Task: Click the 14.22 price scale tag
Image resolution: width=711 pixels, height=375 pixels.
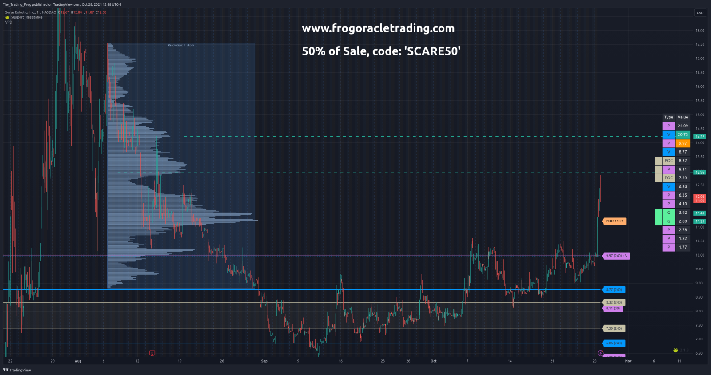Action: tap(700, 137)
